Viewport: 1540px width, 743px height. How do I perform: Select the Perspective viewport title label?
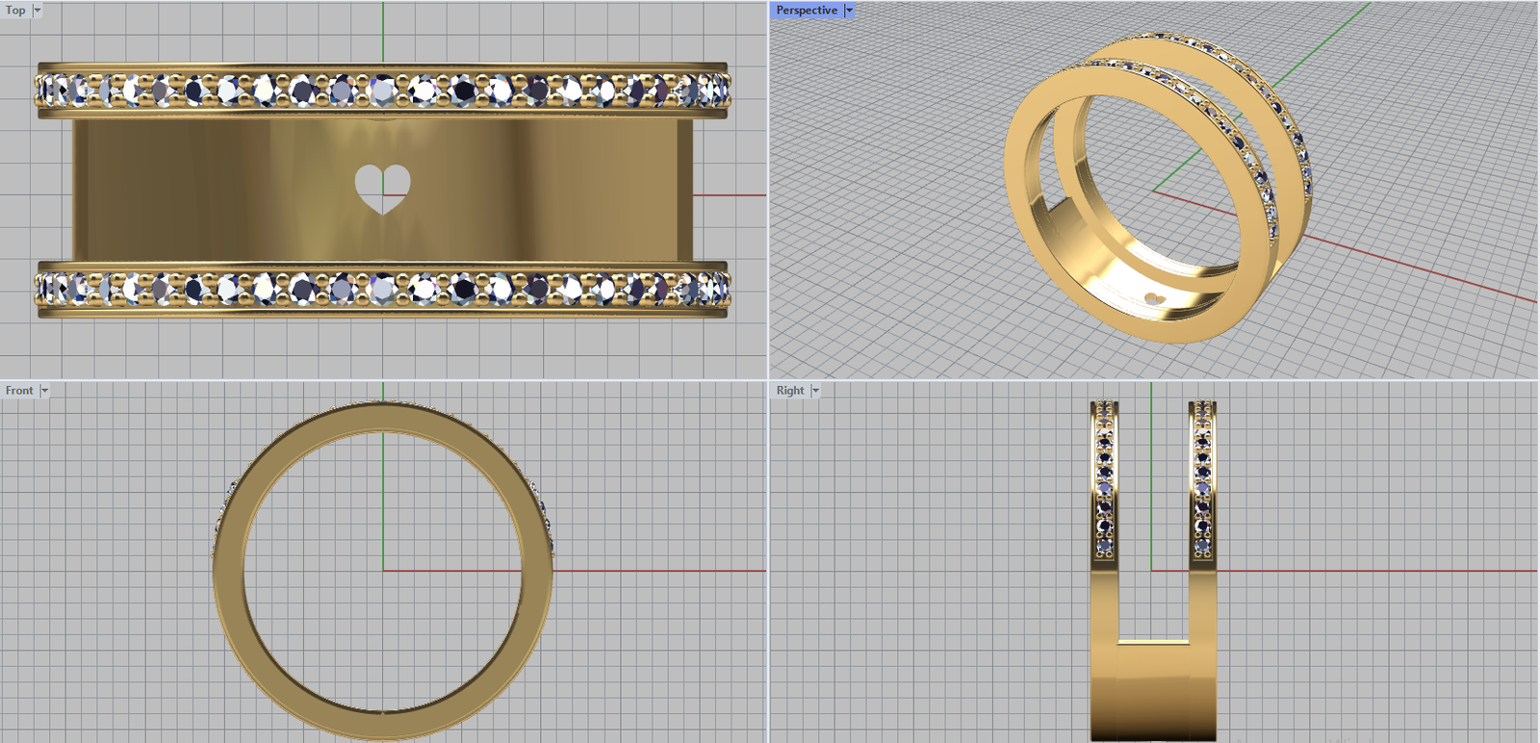(807, 11)
